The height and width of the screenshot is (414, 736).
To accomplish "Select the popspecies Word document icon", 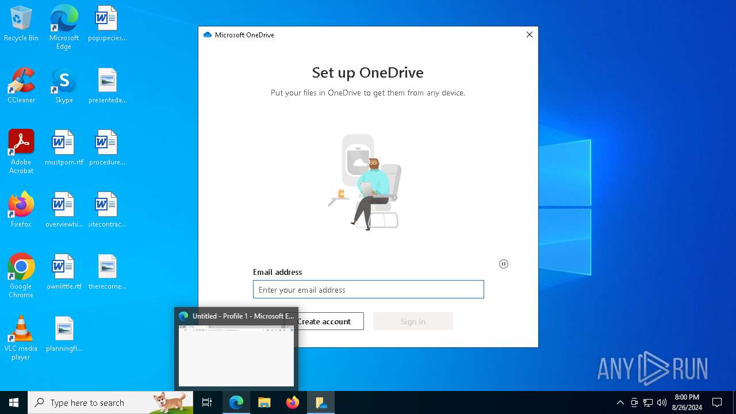I will point(107,24).
